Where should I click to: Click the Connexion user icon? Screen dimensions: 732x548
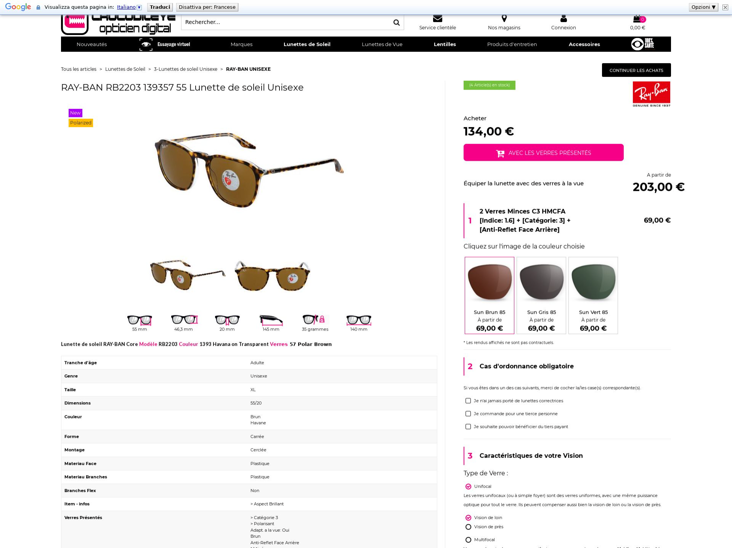(563, 18)
